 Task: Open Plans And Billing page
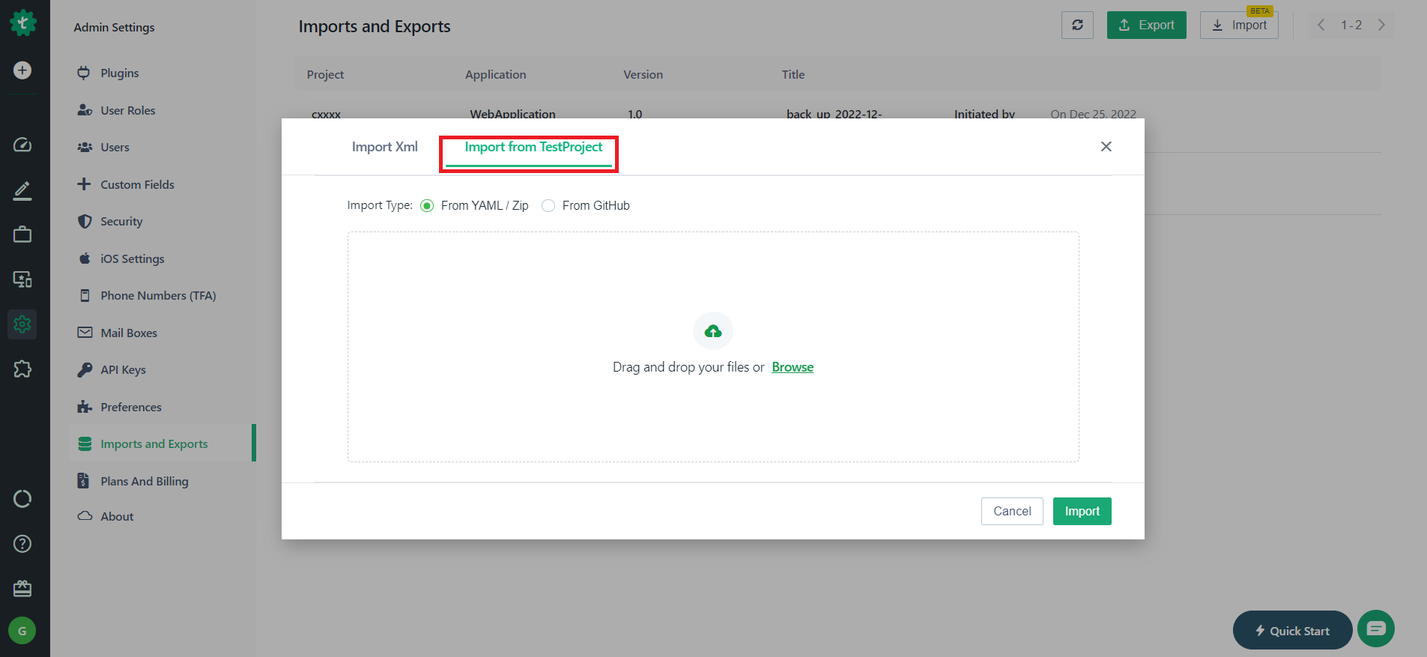[145, 481]
